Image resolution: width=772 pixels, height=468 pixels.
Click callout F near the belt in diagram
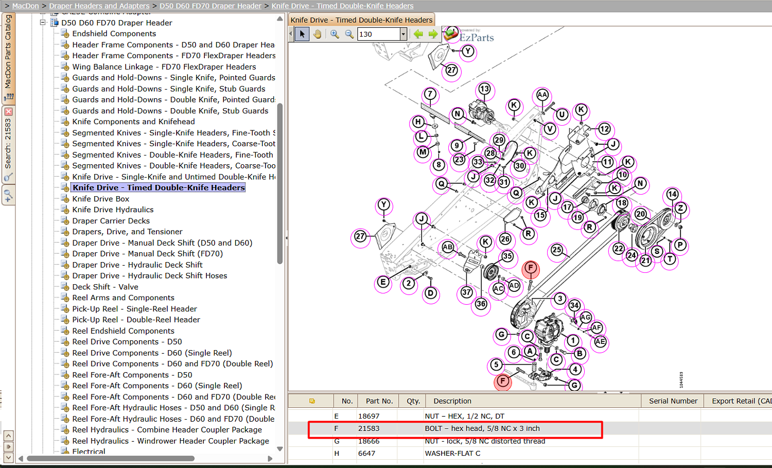(x=531, y=268)
